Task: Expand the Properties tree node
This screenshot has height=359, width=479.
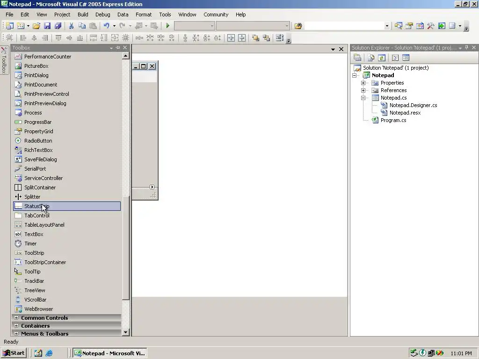Action: pyautogui.click(x=363, y=83)
